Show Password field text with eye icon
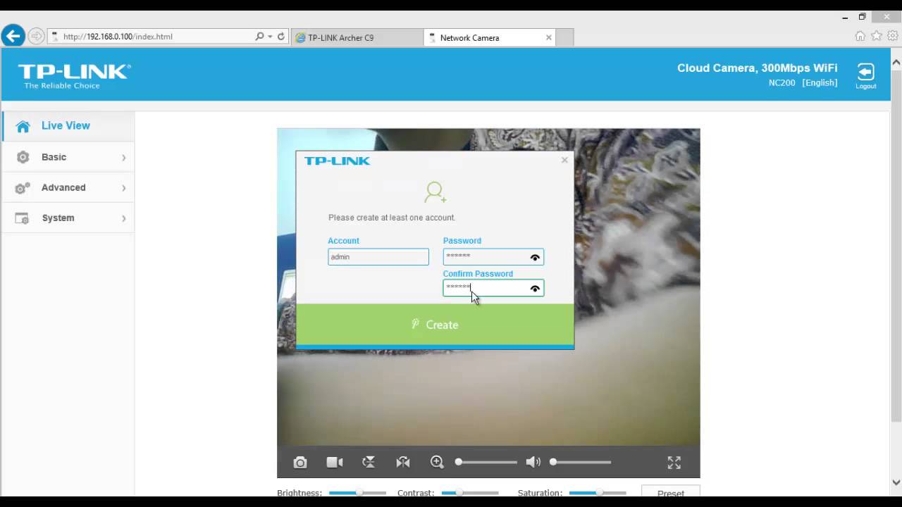 click(x=535, y=258)
